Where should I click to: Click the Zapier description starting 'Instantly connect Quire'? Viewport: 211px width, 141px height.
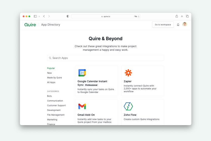[x=140, y=89]
